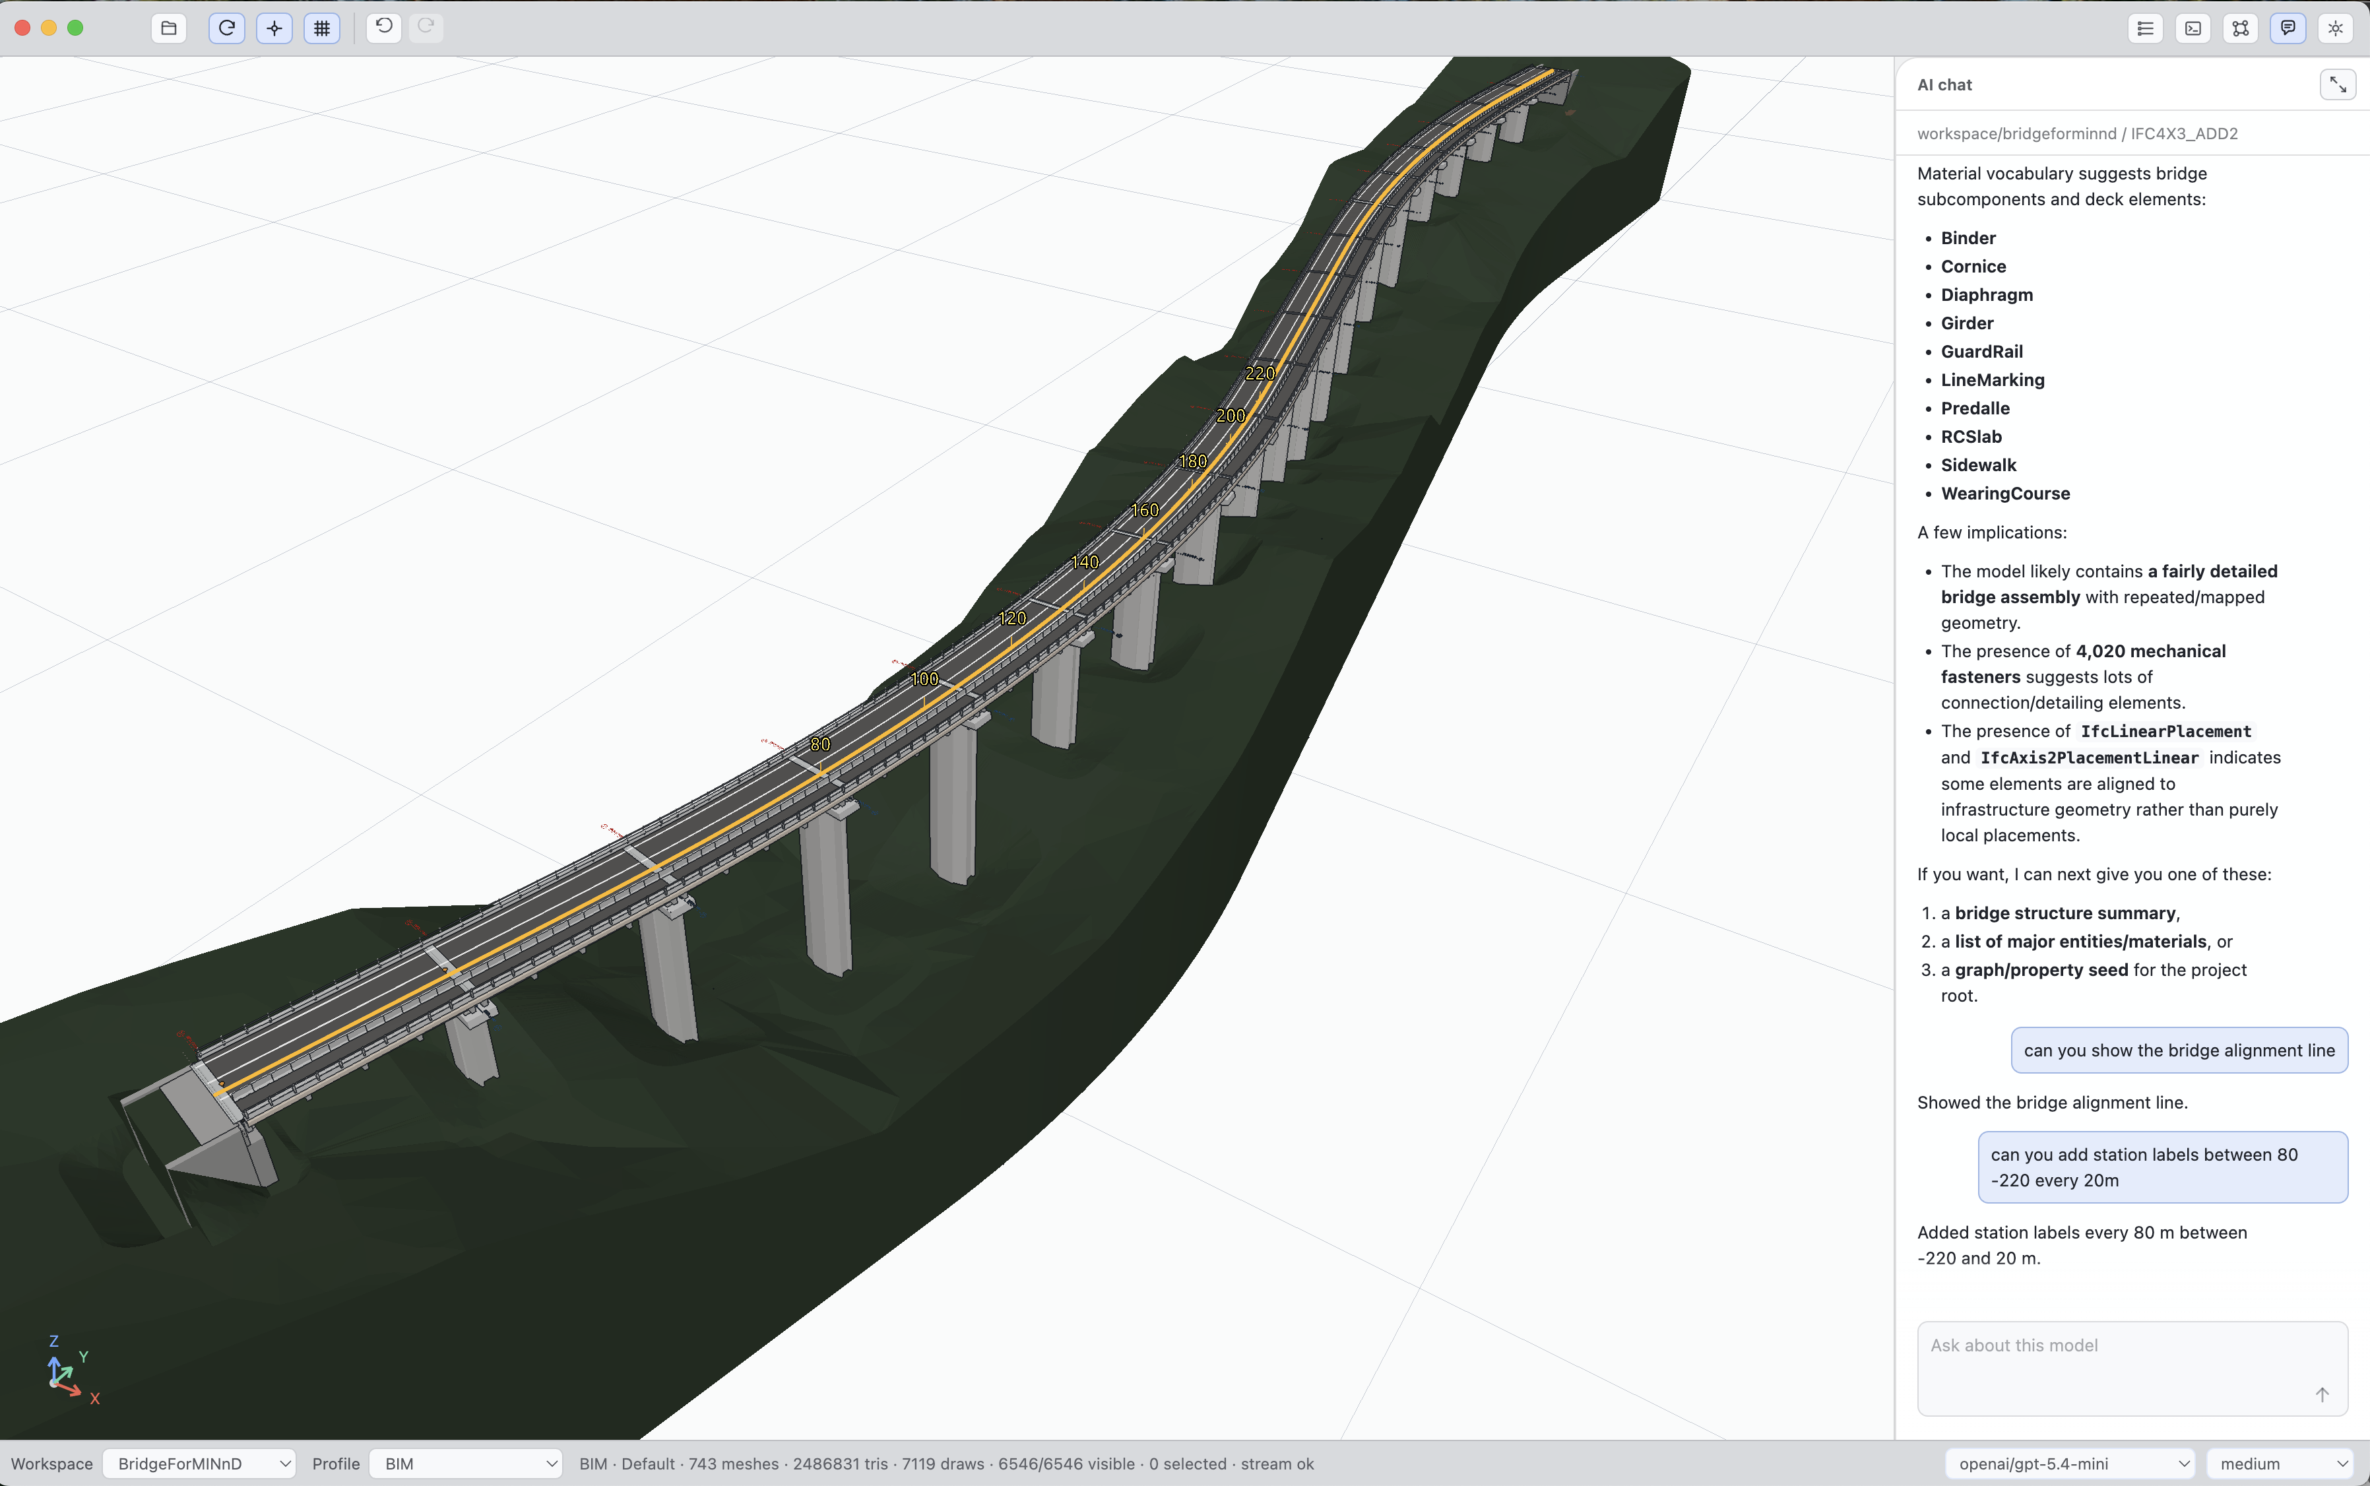The height and width of the screenshot is (1486, 2370).
Task: Open the Profile BIM dropdown
Action: point(466,1464)
